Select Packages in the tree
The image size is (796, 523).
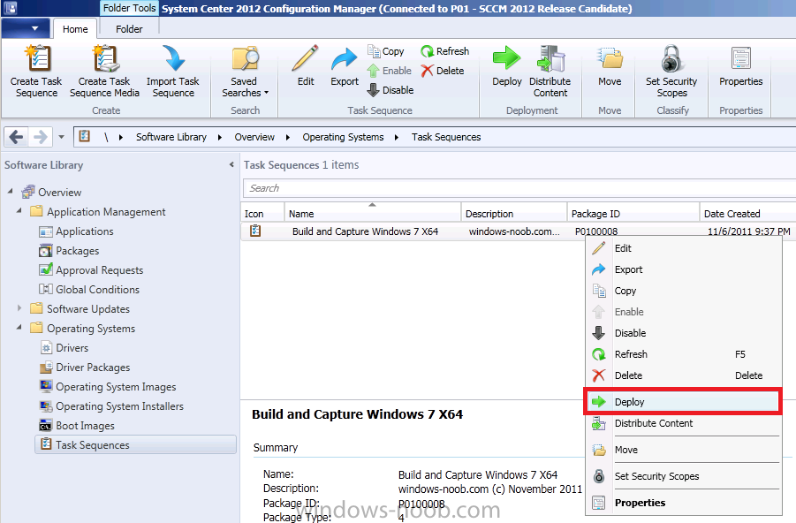tap(69, 251)
